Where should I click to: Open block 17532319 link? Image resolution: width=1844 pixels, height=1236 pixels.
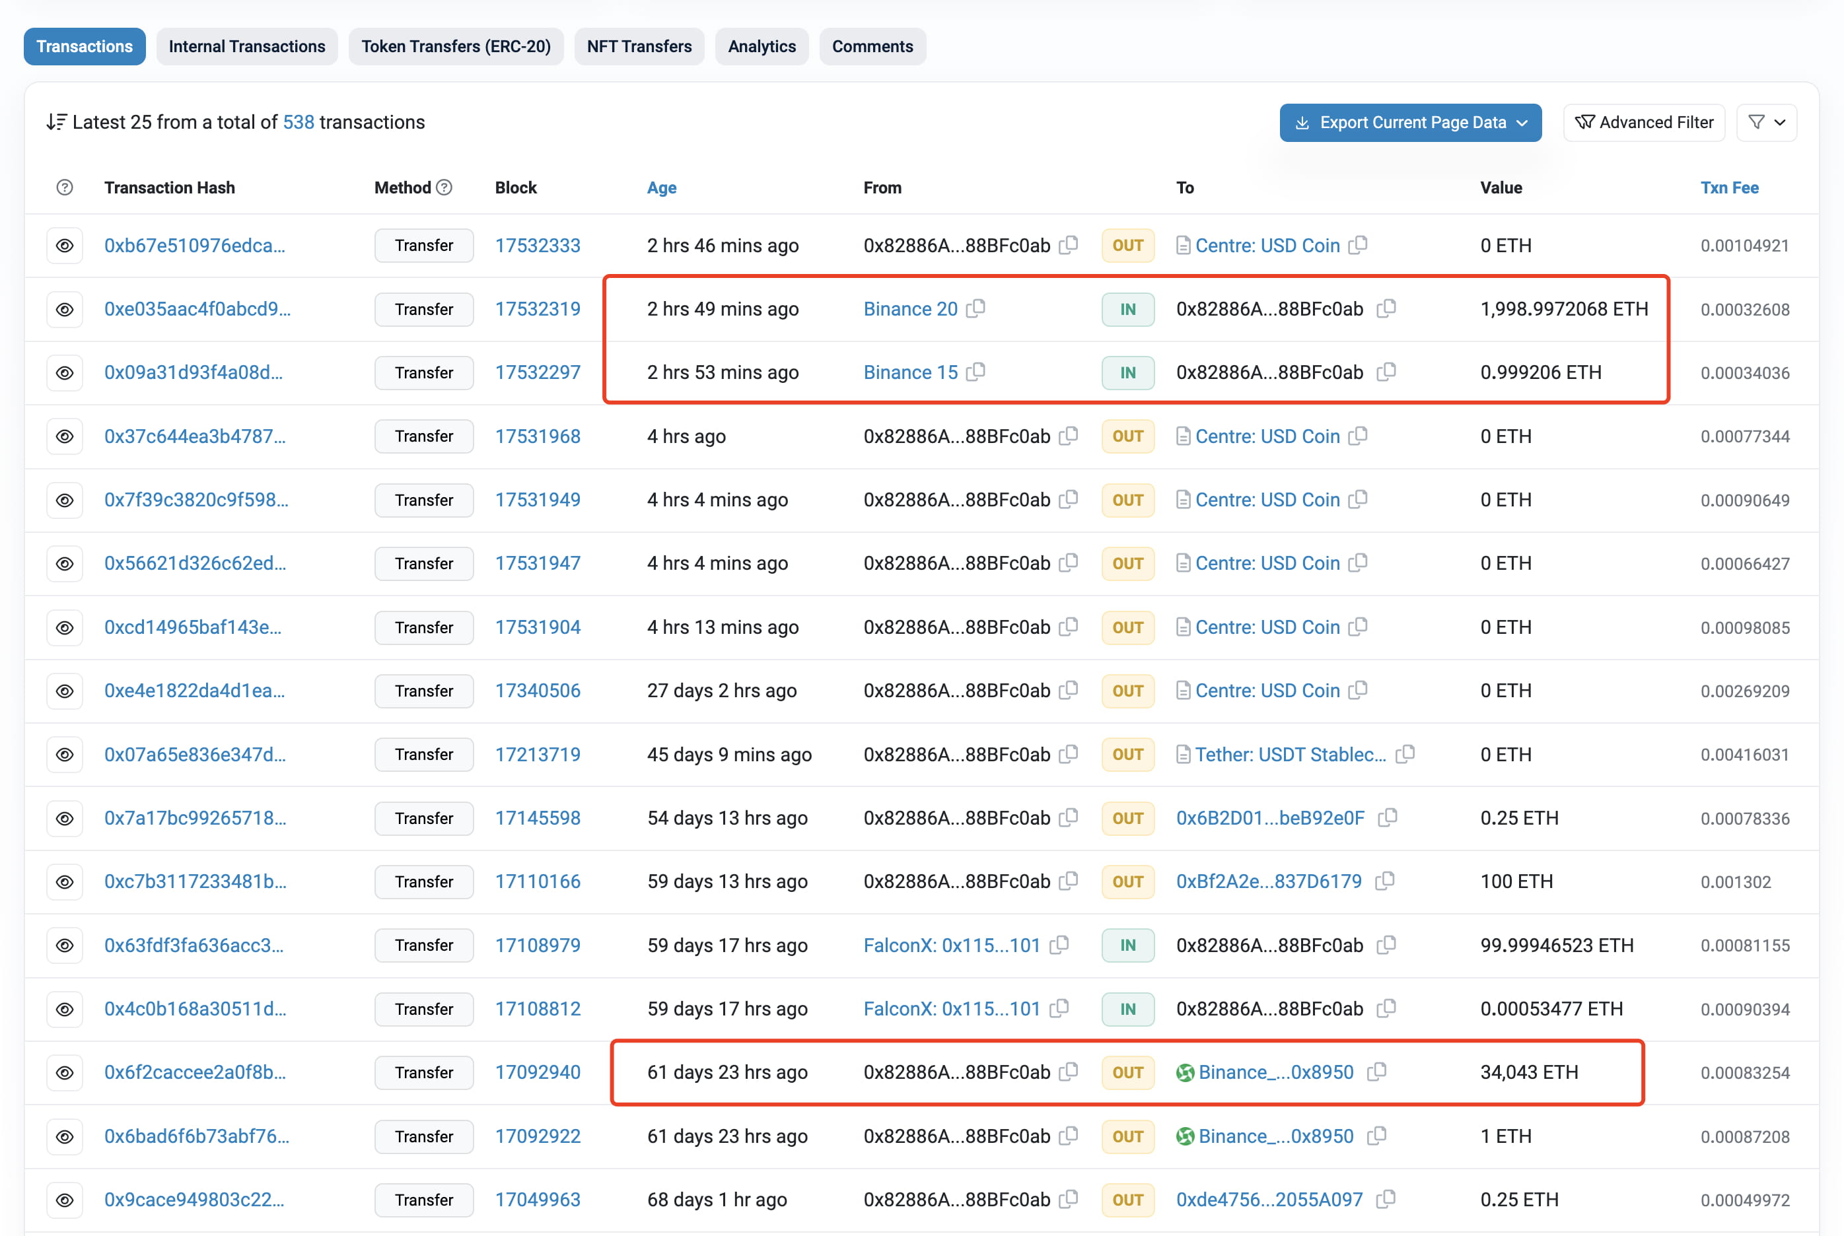pyautogui.click(x=538, y=309)
